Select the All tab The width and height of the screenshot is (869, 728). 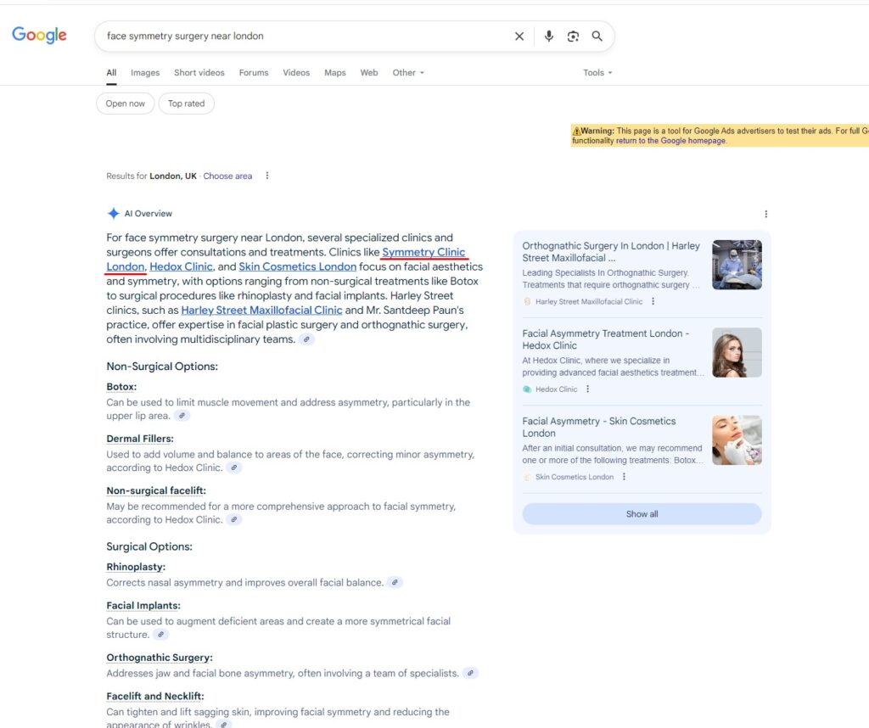click(x=111, y=73)
